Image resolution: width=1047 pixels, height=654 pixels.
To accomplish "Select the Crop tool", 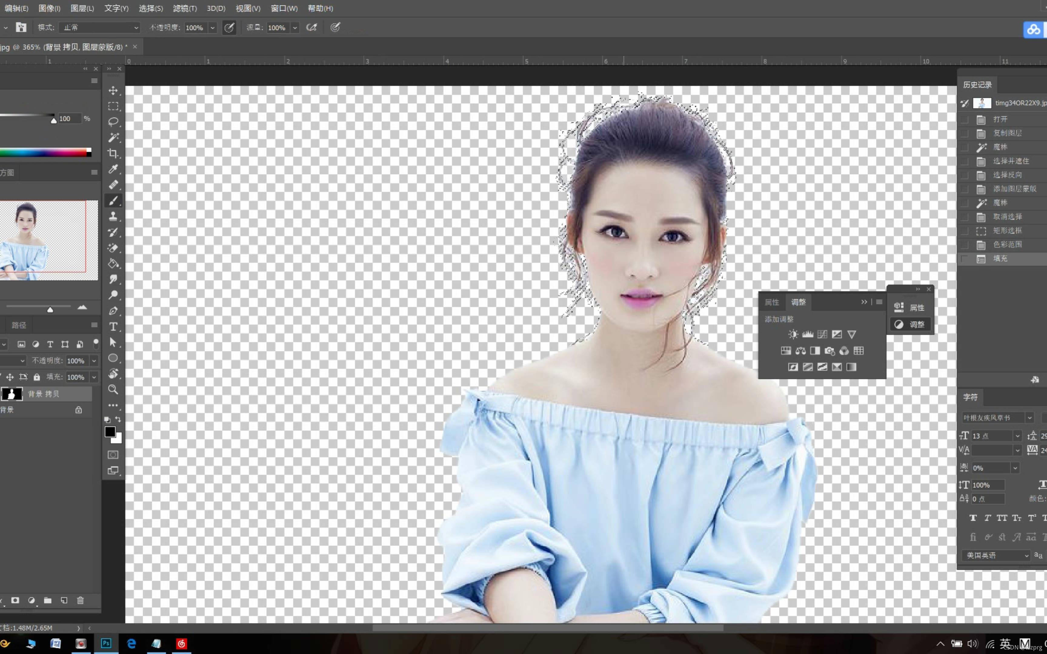I will point(113,153).
